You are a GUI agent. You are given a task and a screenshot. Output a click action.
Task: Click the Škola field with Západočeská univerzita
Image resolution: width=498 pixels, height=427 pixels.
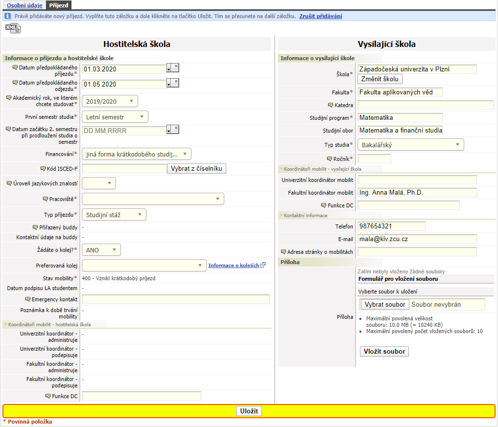(x=417, y=69)
